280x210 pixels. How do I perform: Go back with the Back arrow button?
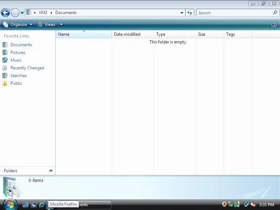pyautogui.click(x=5, y=13)
